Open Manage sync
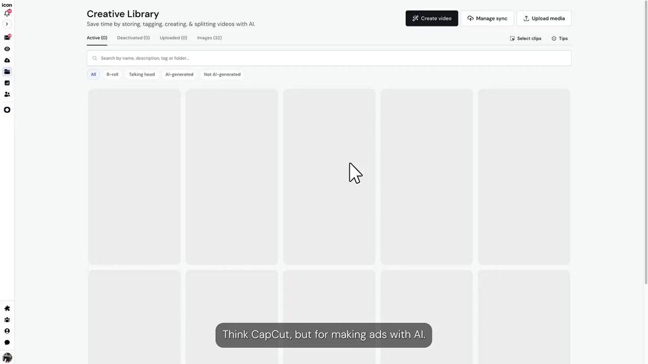648x364 pixels. point(487,18)
